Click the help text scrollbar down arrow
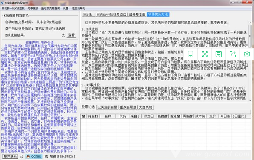 250,100
